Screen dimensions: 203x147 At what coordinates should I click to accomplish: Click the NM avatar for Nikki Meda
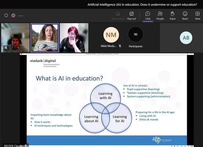111,35
